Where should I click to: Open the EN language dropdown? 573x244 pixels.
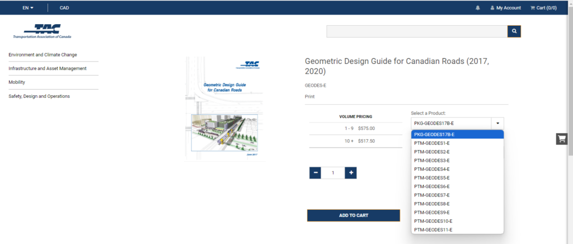[x=28, y=8]
